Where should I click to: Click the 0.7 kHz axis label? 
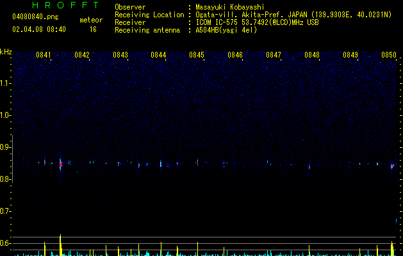tap(6, 211)
